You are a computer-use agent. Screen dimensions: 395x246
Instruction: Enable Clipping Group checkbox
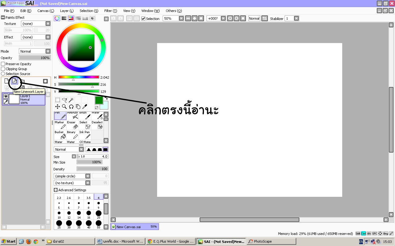[3, 69]
